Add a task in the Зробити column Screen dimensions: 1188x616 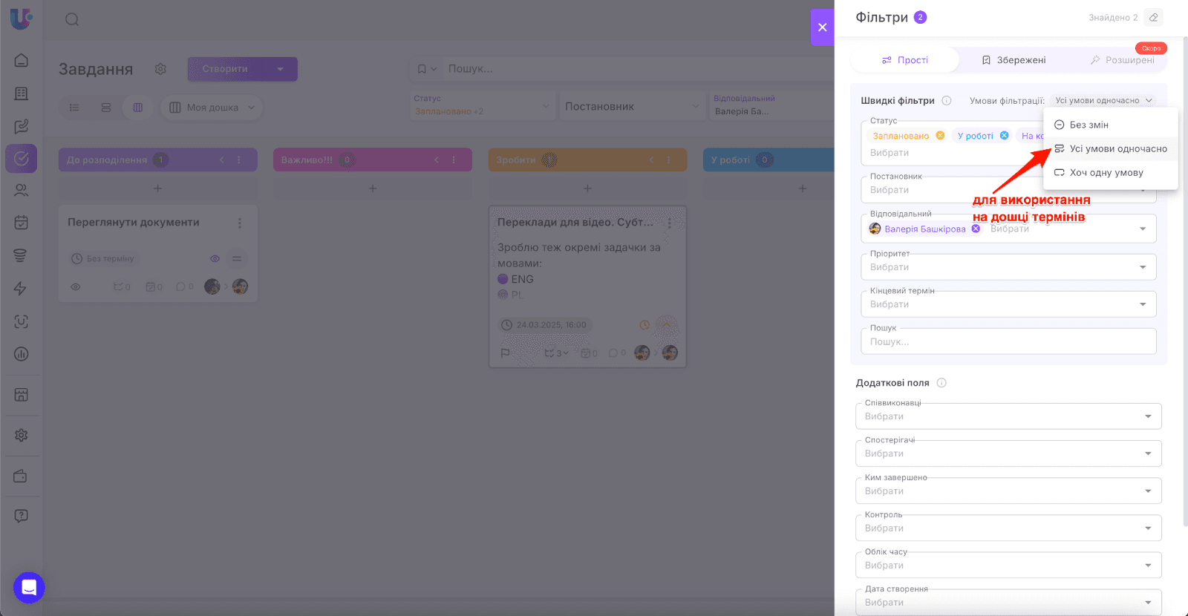click(587, 189)
